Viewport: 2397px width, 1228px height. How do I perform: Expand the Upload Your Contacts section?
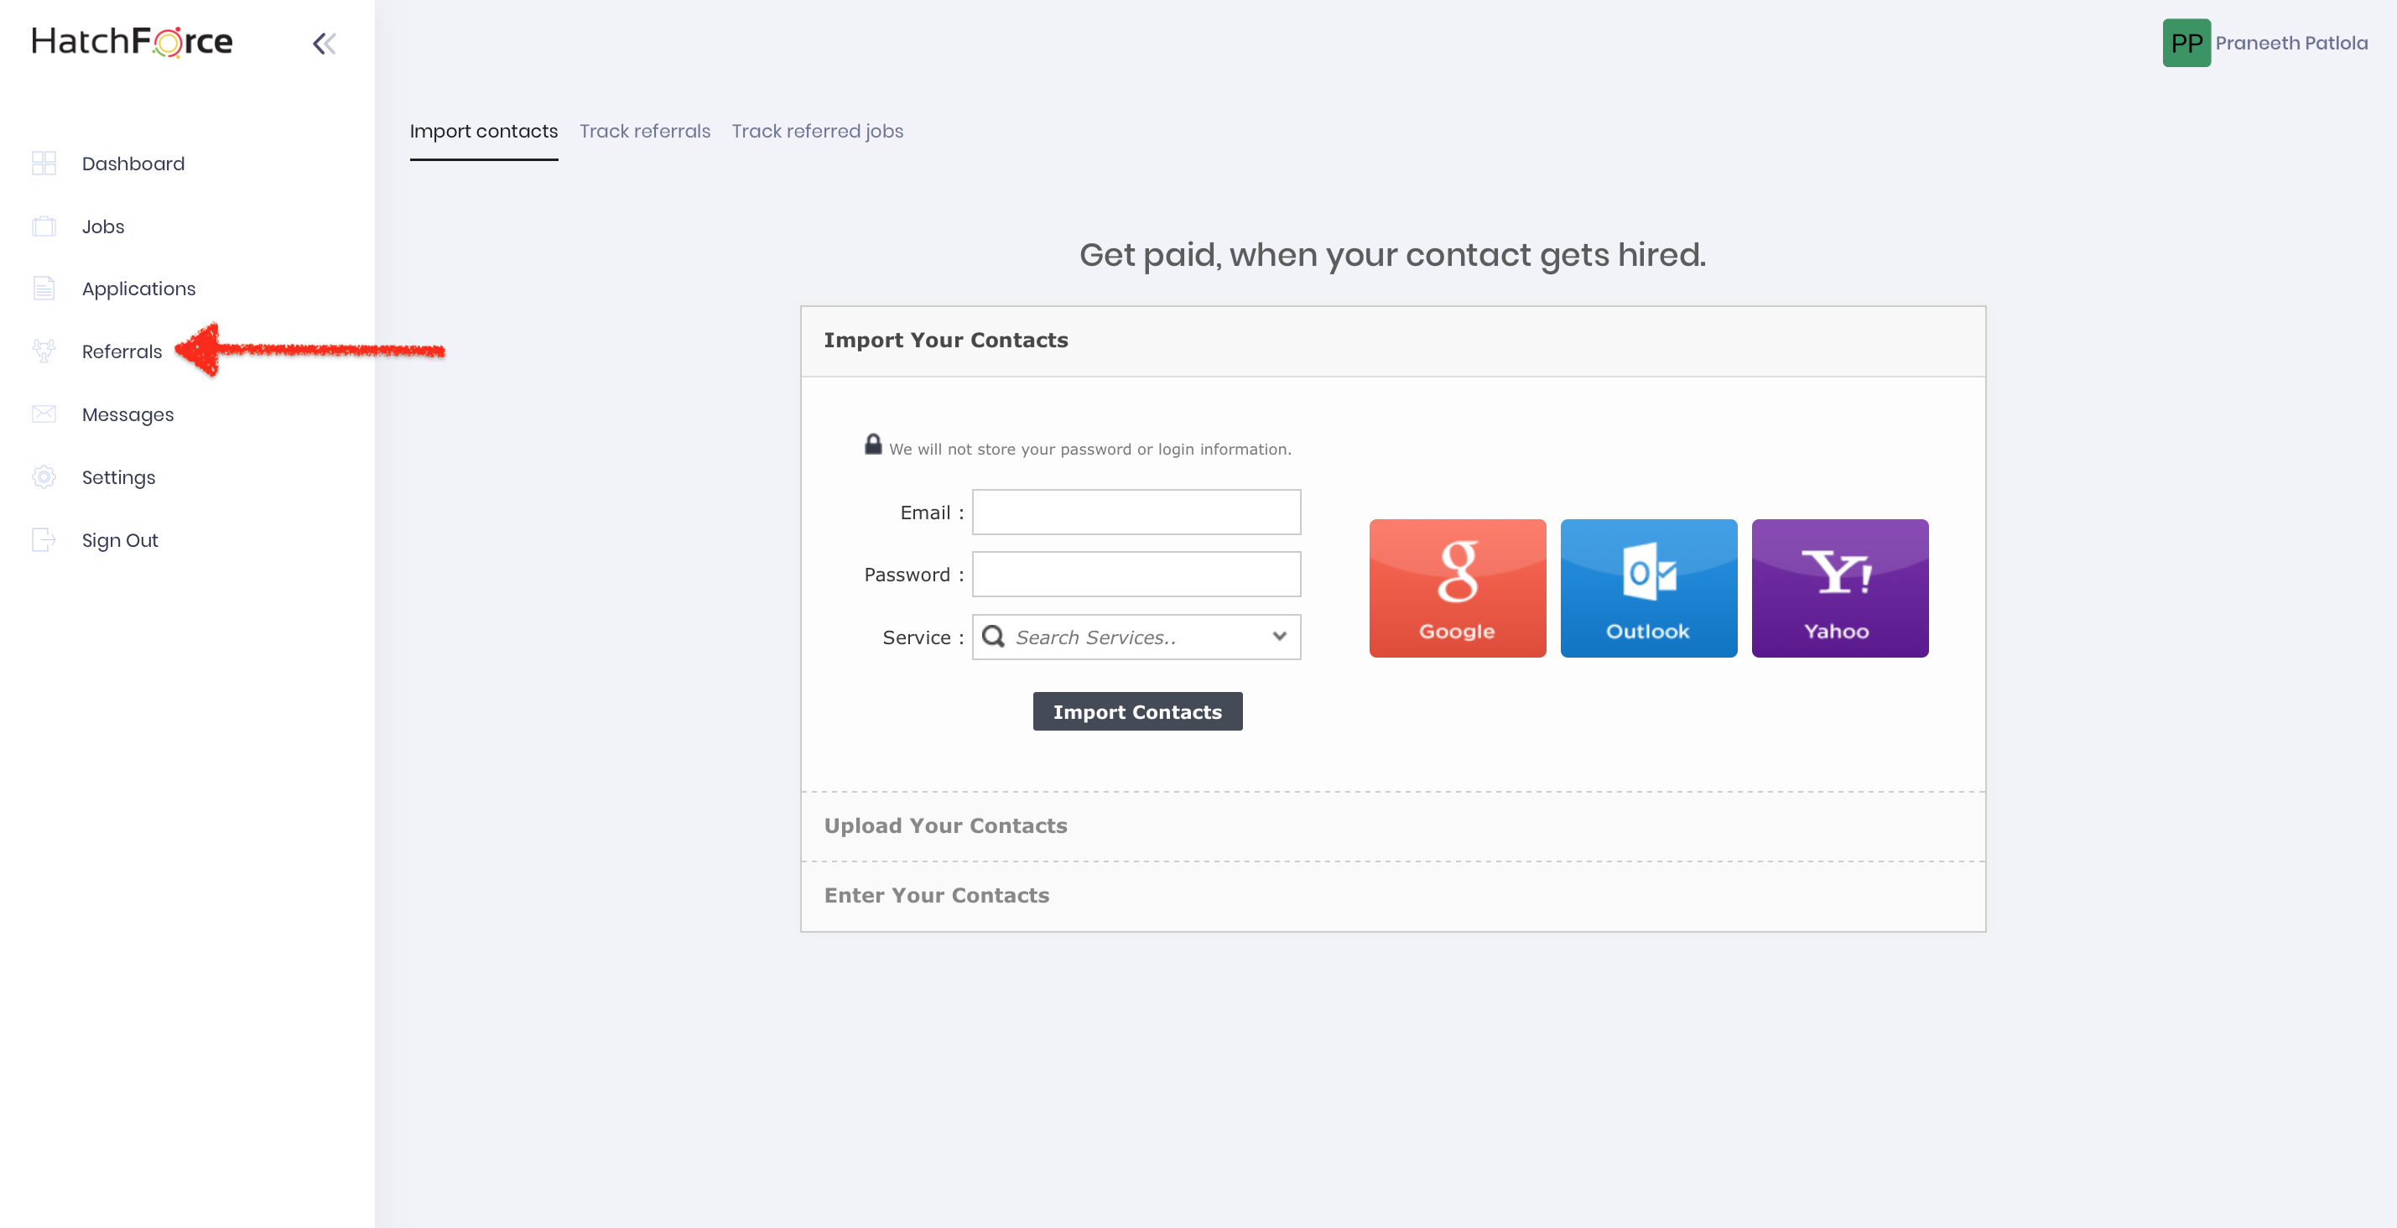(944, 826)
